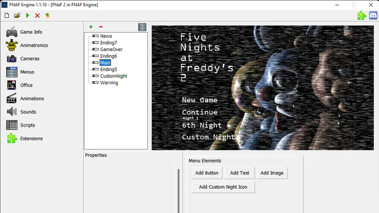This screenshot has width=379, height=213.
Task: Click the Game Info gamepad icon
Action: click(12, 32)
